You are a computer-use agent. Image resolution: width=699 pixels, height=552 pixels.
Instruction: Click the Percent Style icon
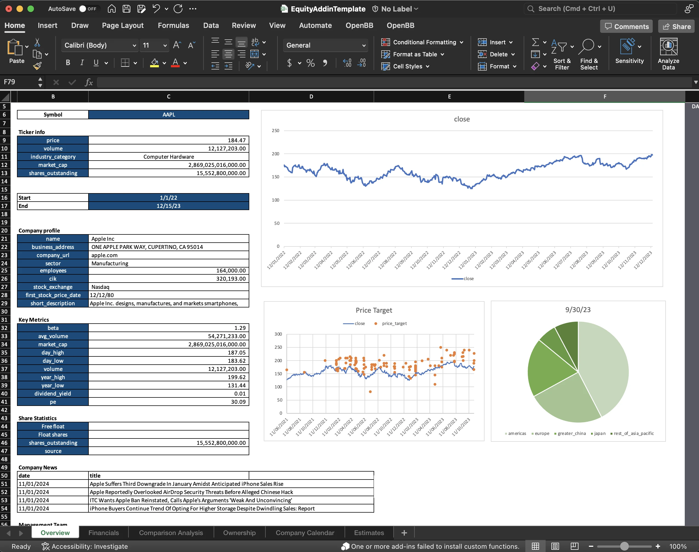pyautogui.click(x=310, y=63)
